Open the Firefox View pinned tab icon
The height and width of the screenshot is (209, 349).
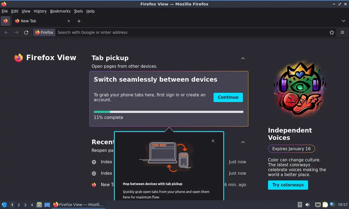point(5,21)
